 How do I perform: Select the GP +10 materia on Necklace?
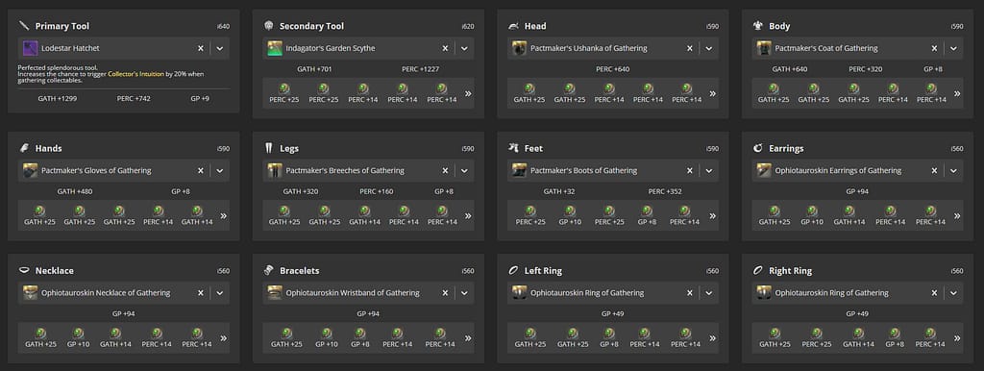pos(79,337)
